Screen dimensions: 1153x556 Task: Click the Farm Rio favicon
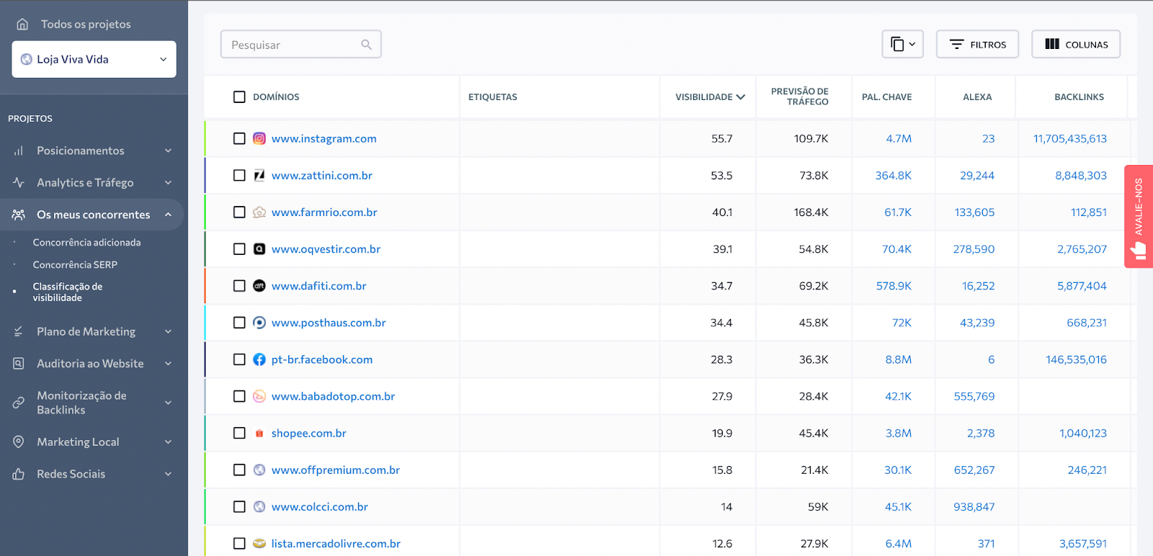click(x=259, y=212)
